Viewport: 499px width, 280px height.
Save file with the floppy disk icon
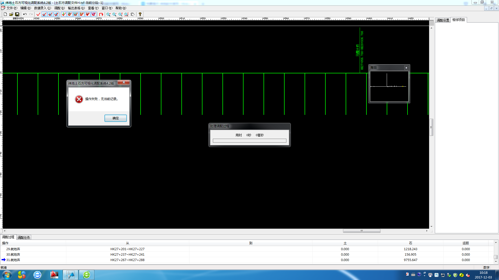pos(17,14)
